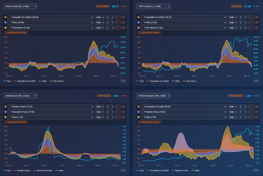Click Add Sentiment Overlay in WTI Crude panel
The height and width of the screenshot is (176, 263).
[149, 32]
